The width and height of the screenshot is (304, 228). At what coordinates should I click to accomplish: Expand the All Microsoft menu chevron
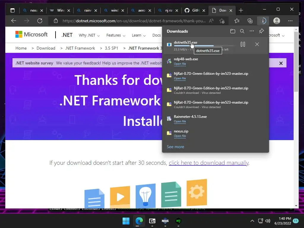(x=283, y=36)
